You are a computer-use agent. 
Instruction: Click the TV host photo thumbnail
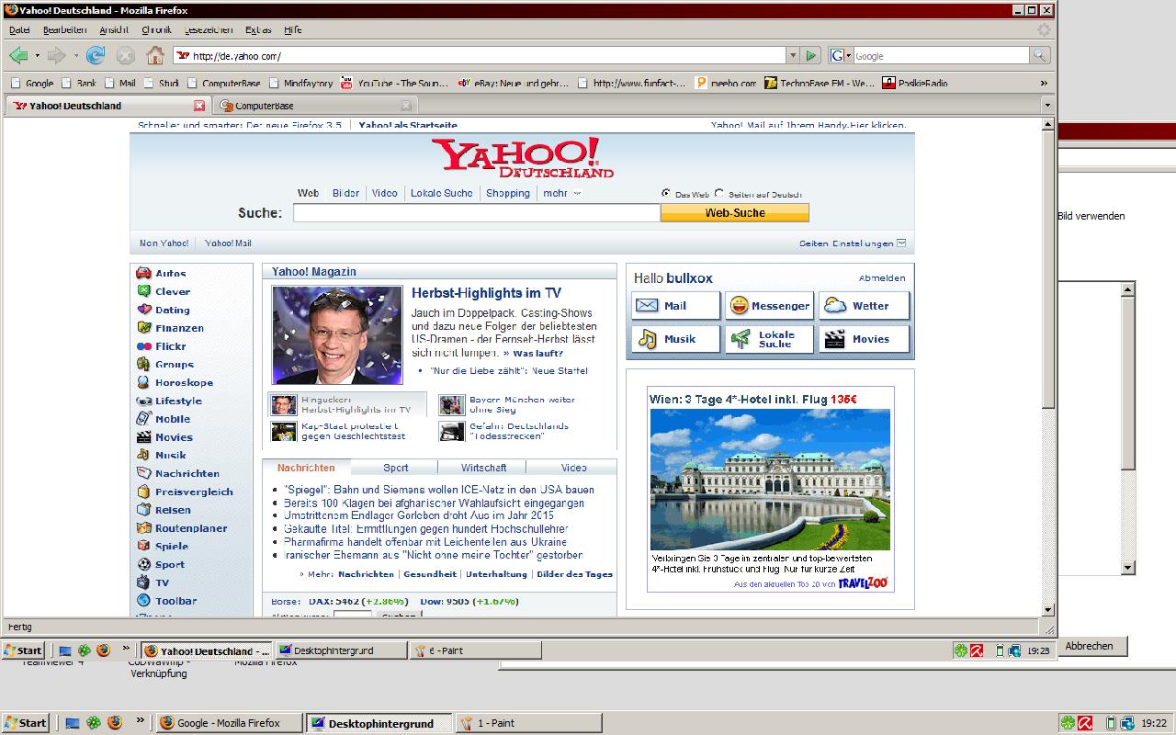pos(337,334)
